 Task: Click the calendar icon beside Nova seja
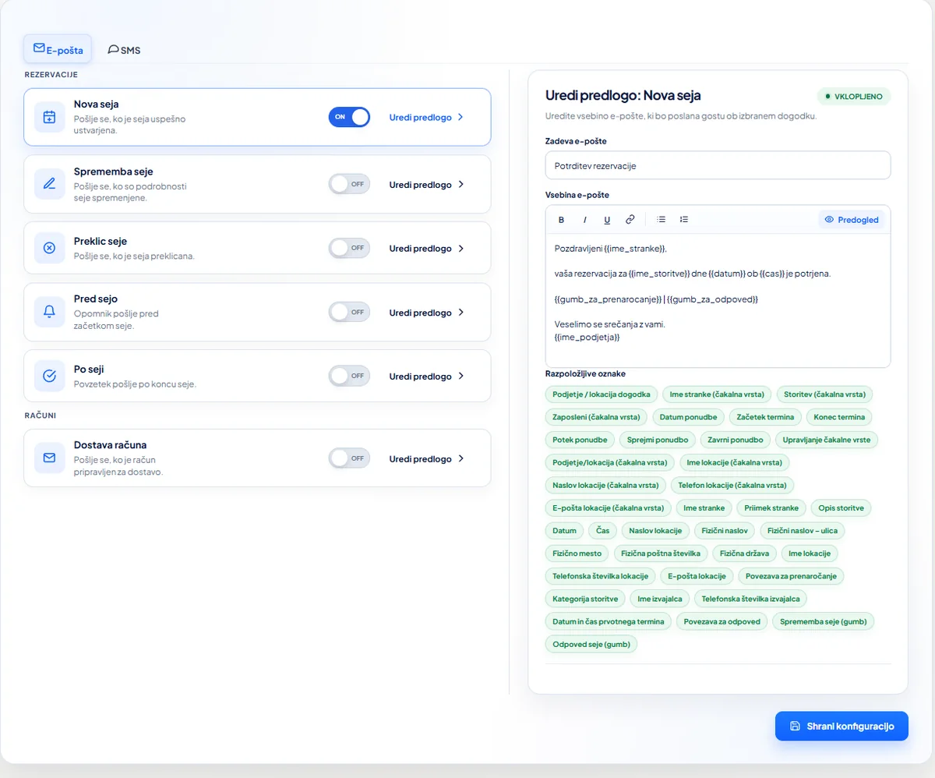(x=49, y=117)
